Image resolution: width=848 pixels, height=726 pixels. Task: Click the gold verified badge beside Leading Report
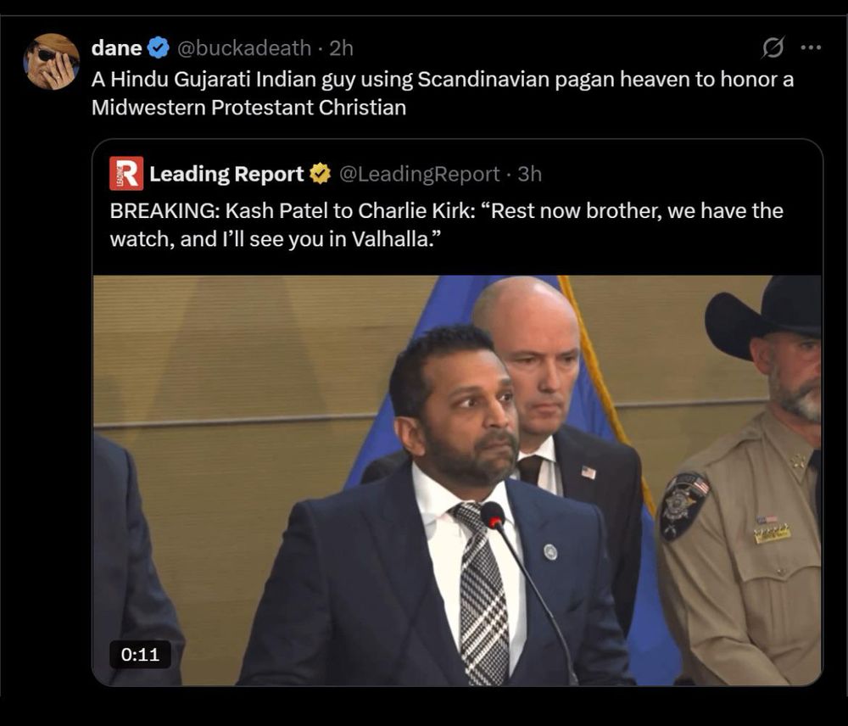[x=321, y=174]
